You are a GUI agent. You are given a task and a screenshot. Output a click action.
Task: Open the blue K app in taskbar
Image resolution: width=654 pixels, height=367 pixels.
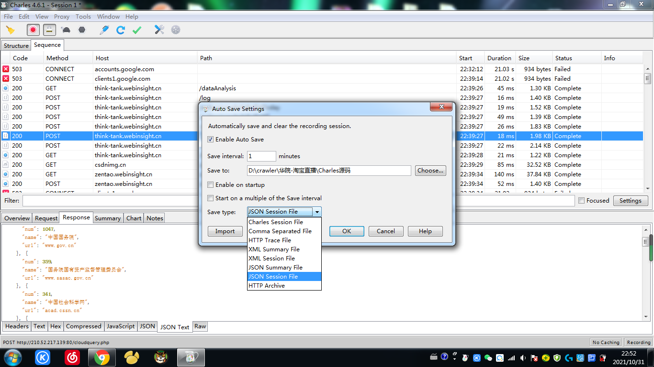coord(42,357)
